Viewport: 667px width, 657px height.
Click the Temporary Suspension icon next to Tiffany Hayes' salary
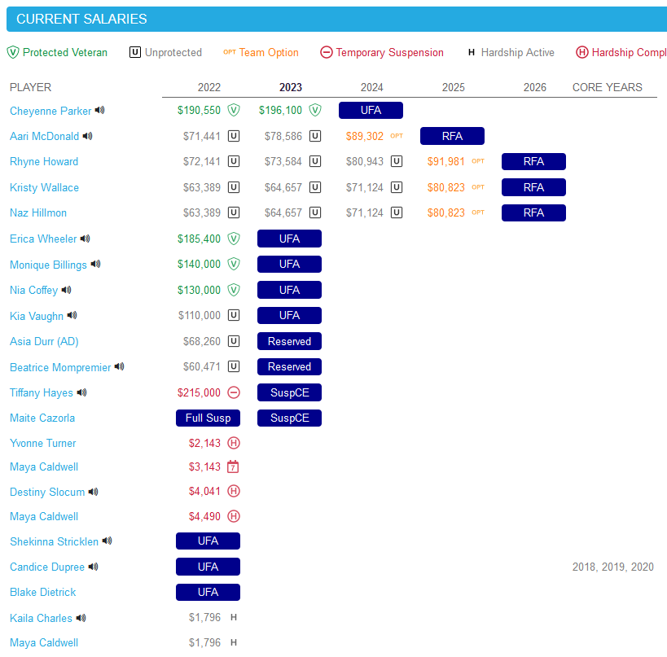tap(235, 392)
